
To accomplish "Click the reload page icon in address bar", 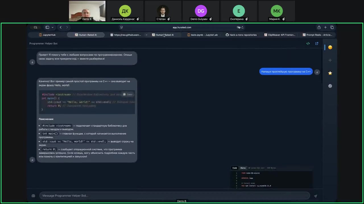I will pyautogui.click(x=243, y=27).
